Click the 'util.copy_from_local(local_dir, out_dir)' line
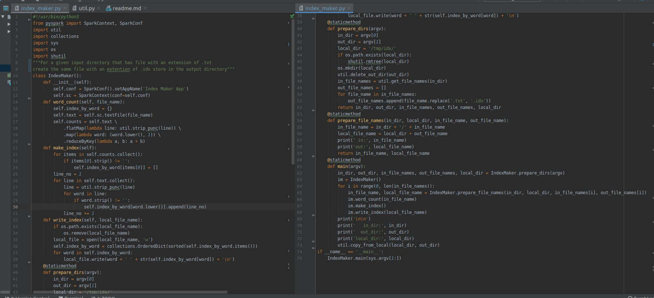Viewport: 654px width, 298px height. click(x=388, y=245)
